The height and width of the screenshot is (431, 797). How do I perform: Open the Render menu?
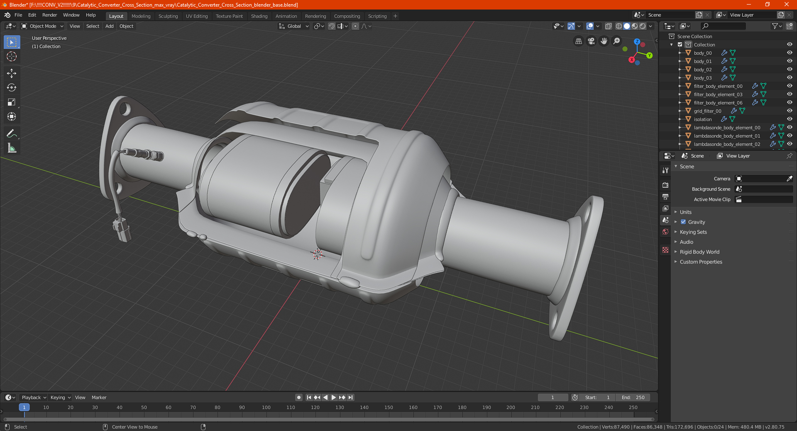(49, 15)
